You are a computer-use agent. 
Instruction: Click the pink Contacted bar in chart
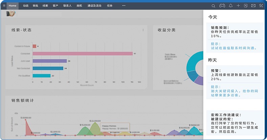click(83, 53)
